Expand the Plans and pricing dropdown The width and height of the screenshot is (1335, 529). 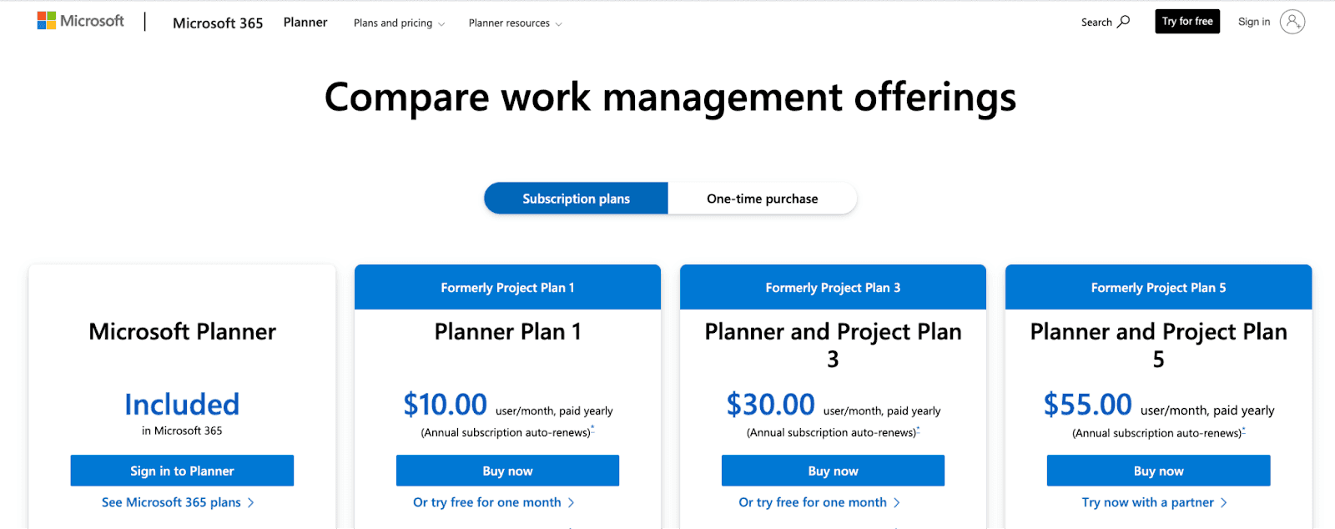click(x=399, y=23)
